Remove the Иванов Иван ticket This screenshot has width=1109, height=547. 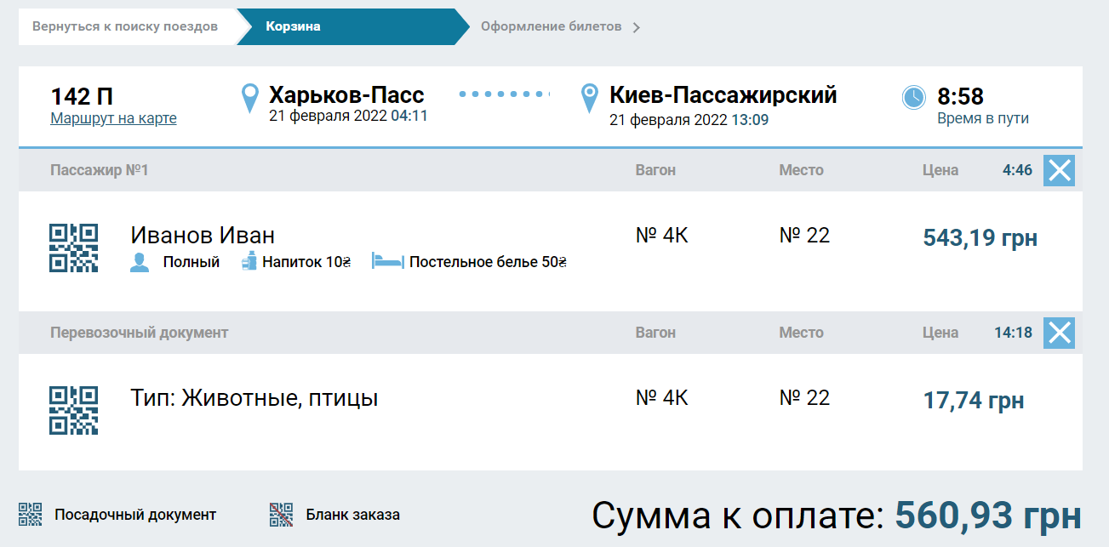pos(1059,170)
